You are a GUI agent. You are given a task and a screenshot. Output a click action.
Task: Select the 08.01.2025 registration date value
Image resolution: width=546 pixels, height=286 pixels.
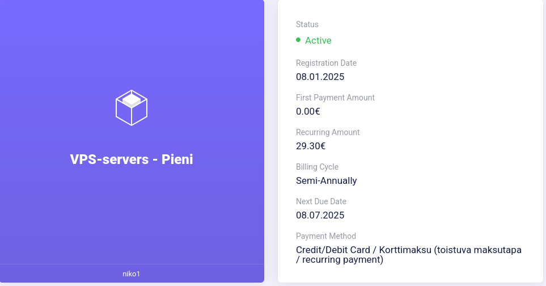click(320, 77)
